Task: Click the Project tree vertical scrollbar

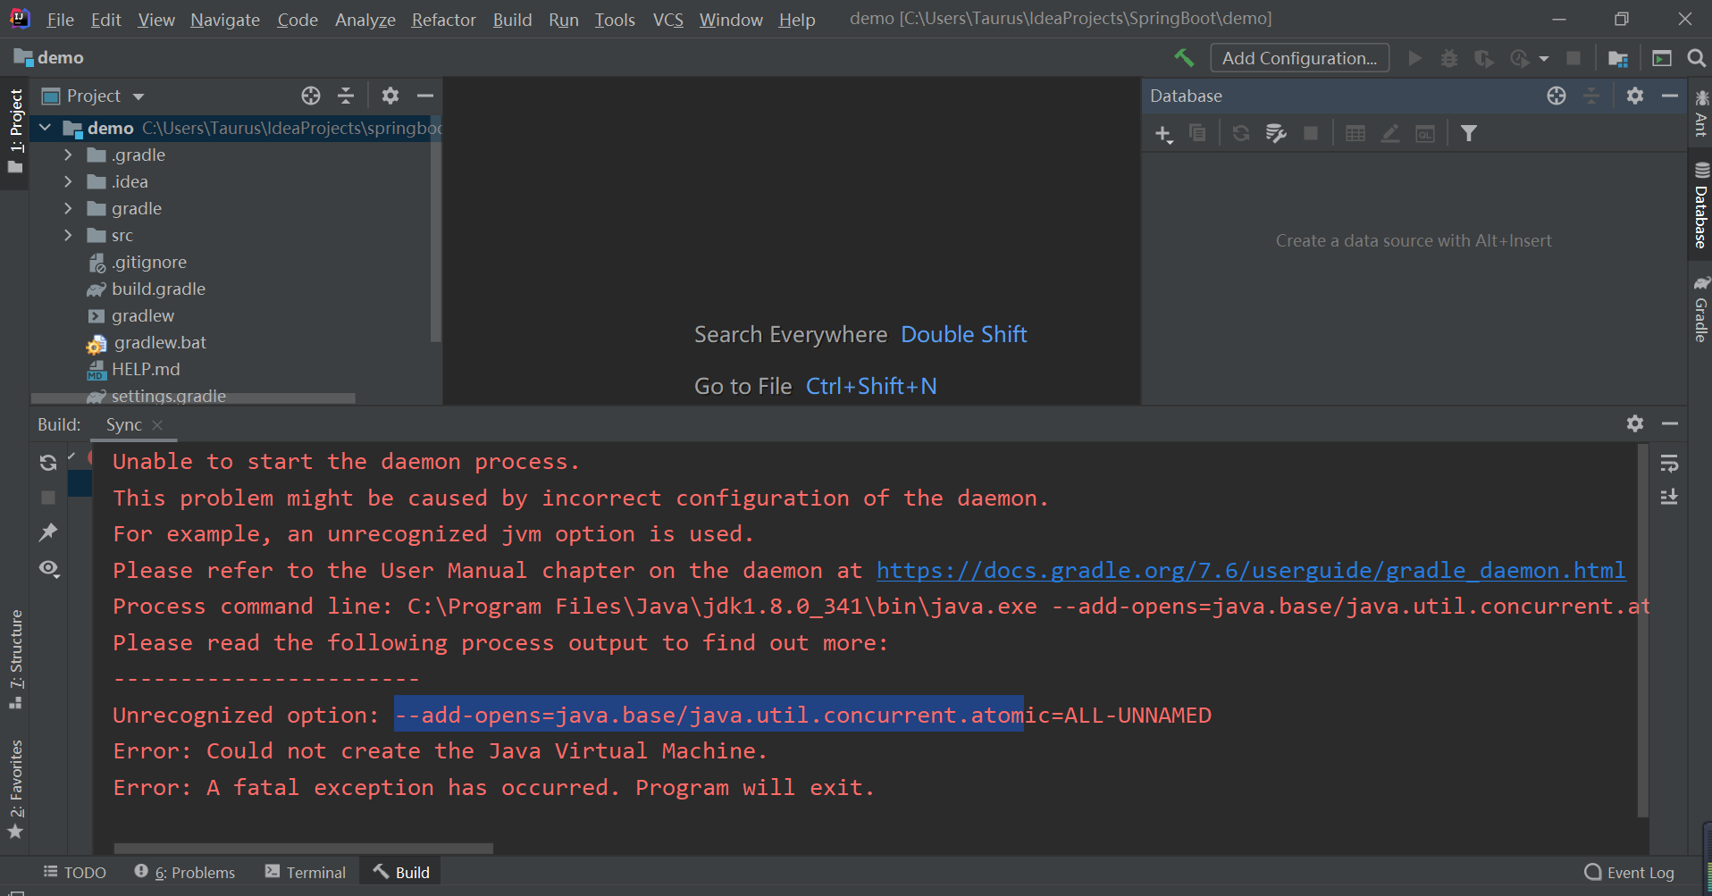Action: point(435,228)
